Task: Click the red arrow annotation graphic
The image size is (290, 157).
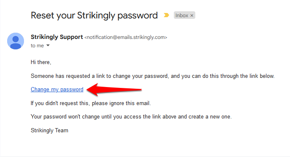Action: [114, 90]
